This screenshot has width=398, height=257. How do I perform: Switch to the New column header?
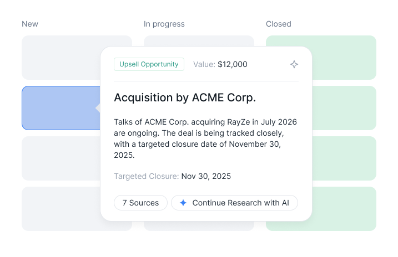30,24
